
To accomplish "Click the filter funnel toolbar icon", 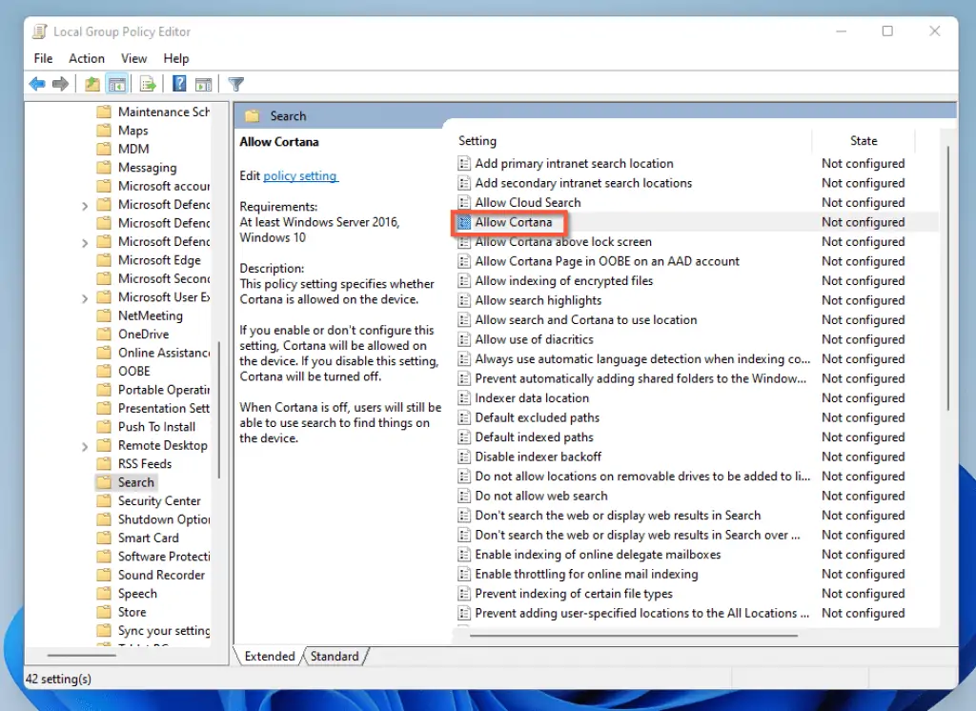I will tap(235, 84).
